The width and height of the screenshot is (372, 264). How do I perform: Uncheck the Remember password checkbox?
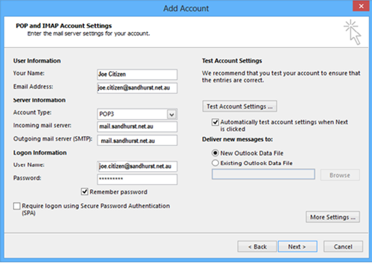pos(85,192)
